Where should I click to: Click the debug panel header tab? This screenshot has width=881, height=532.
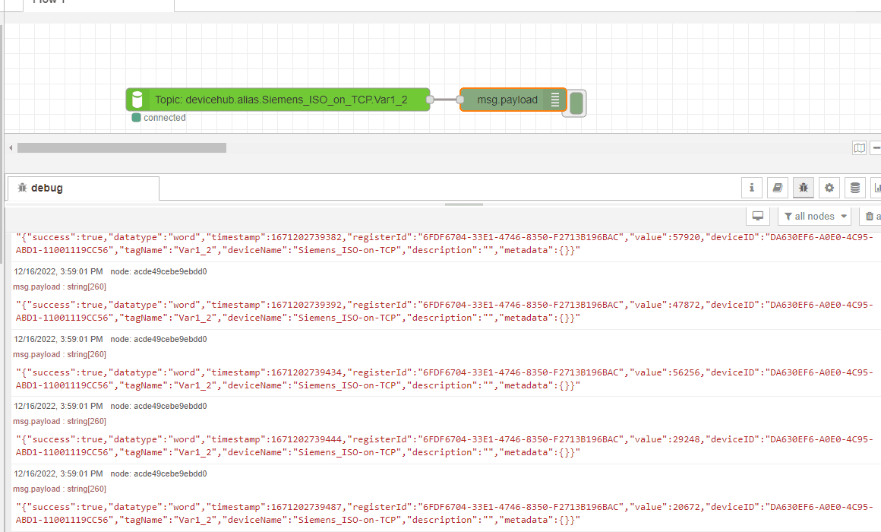pyautogui.click(x=83, y=188)
